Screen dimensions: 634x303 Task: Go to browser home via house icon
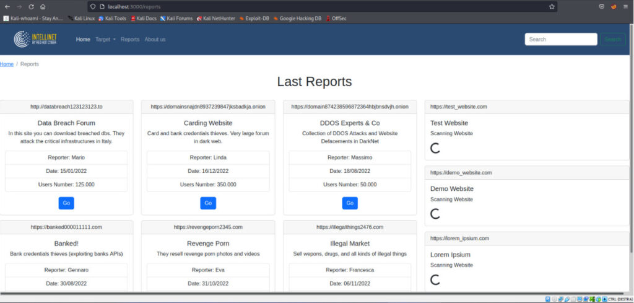(43, 6)
